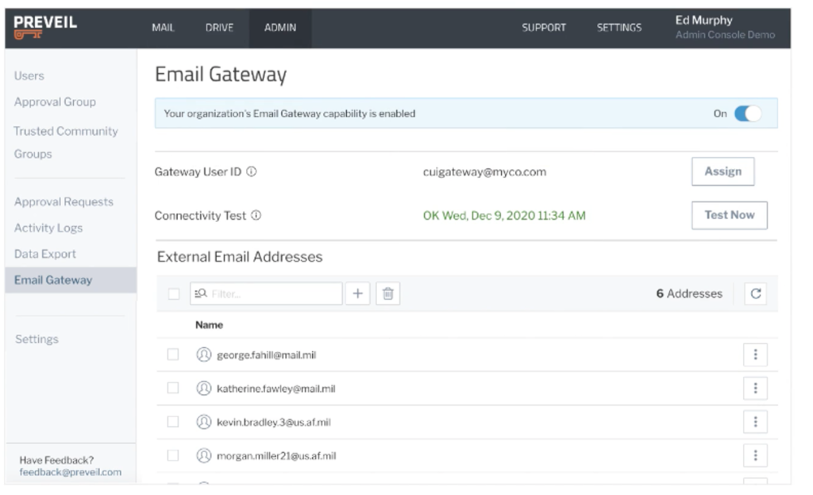This screenshot has height=495, width=813.
Task: Click the Test Now button
Action: [x=729, y=214]
